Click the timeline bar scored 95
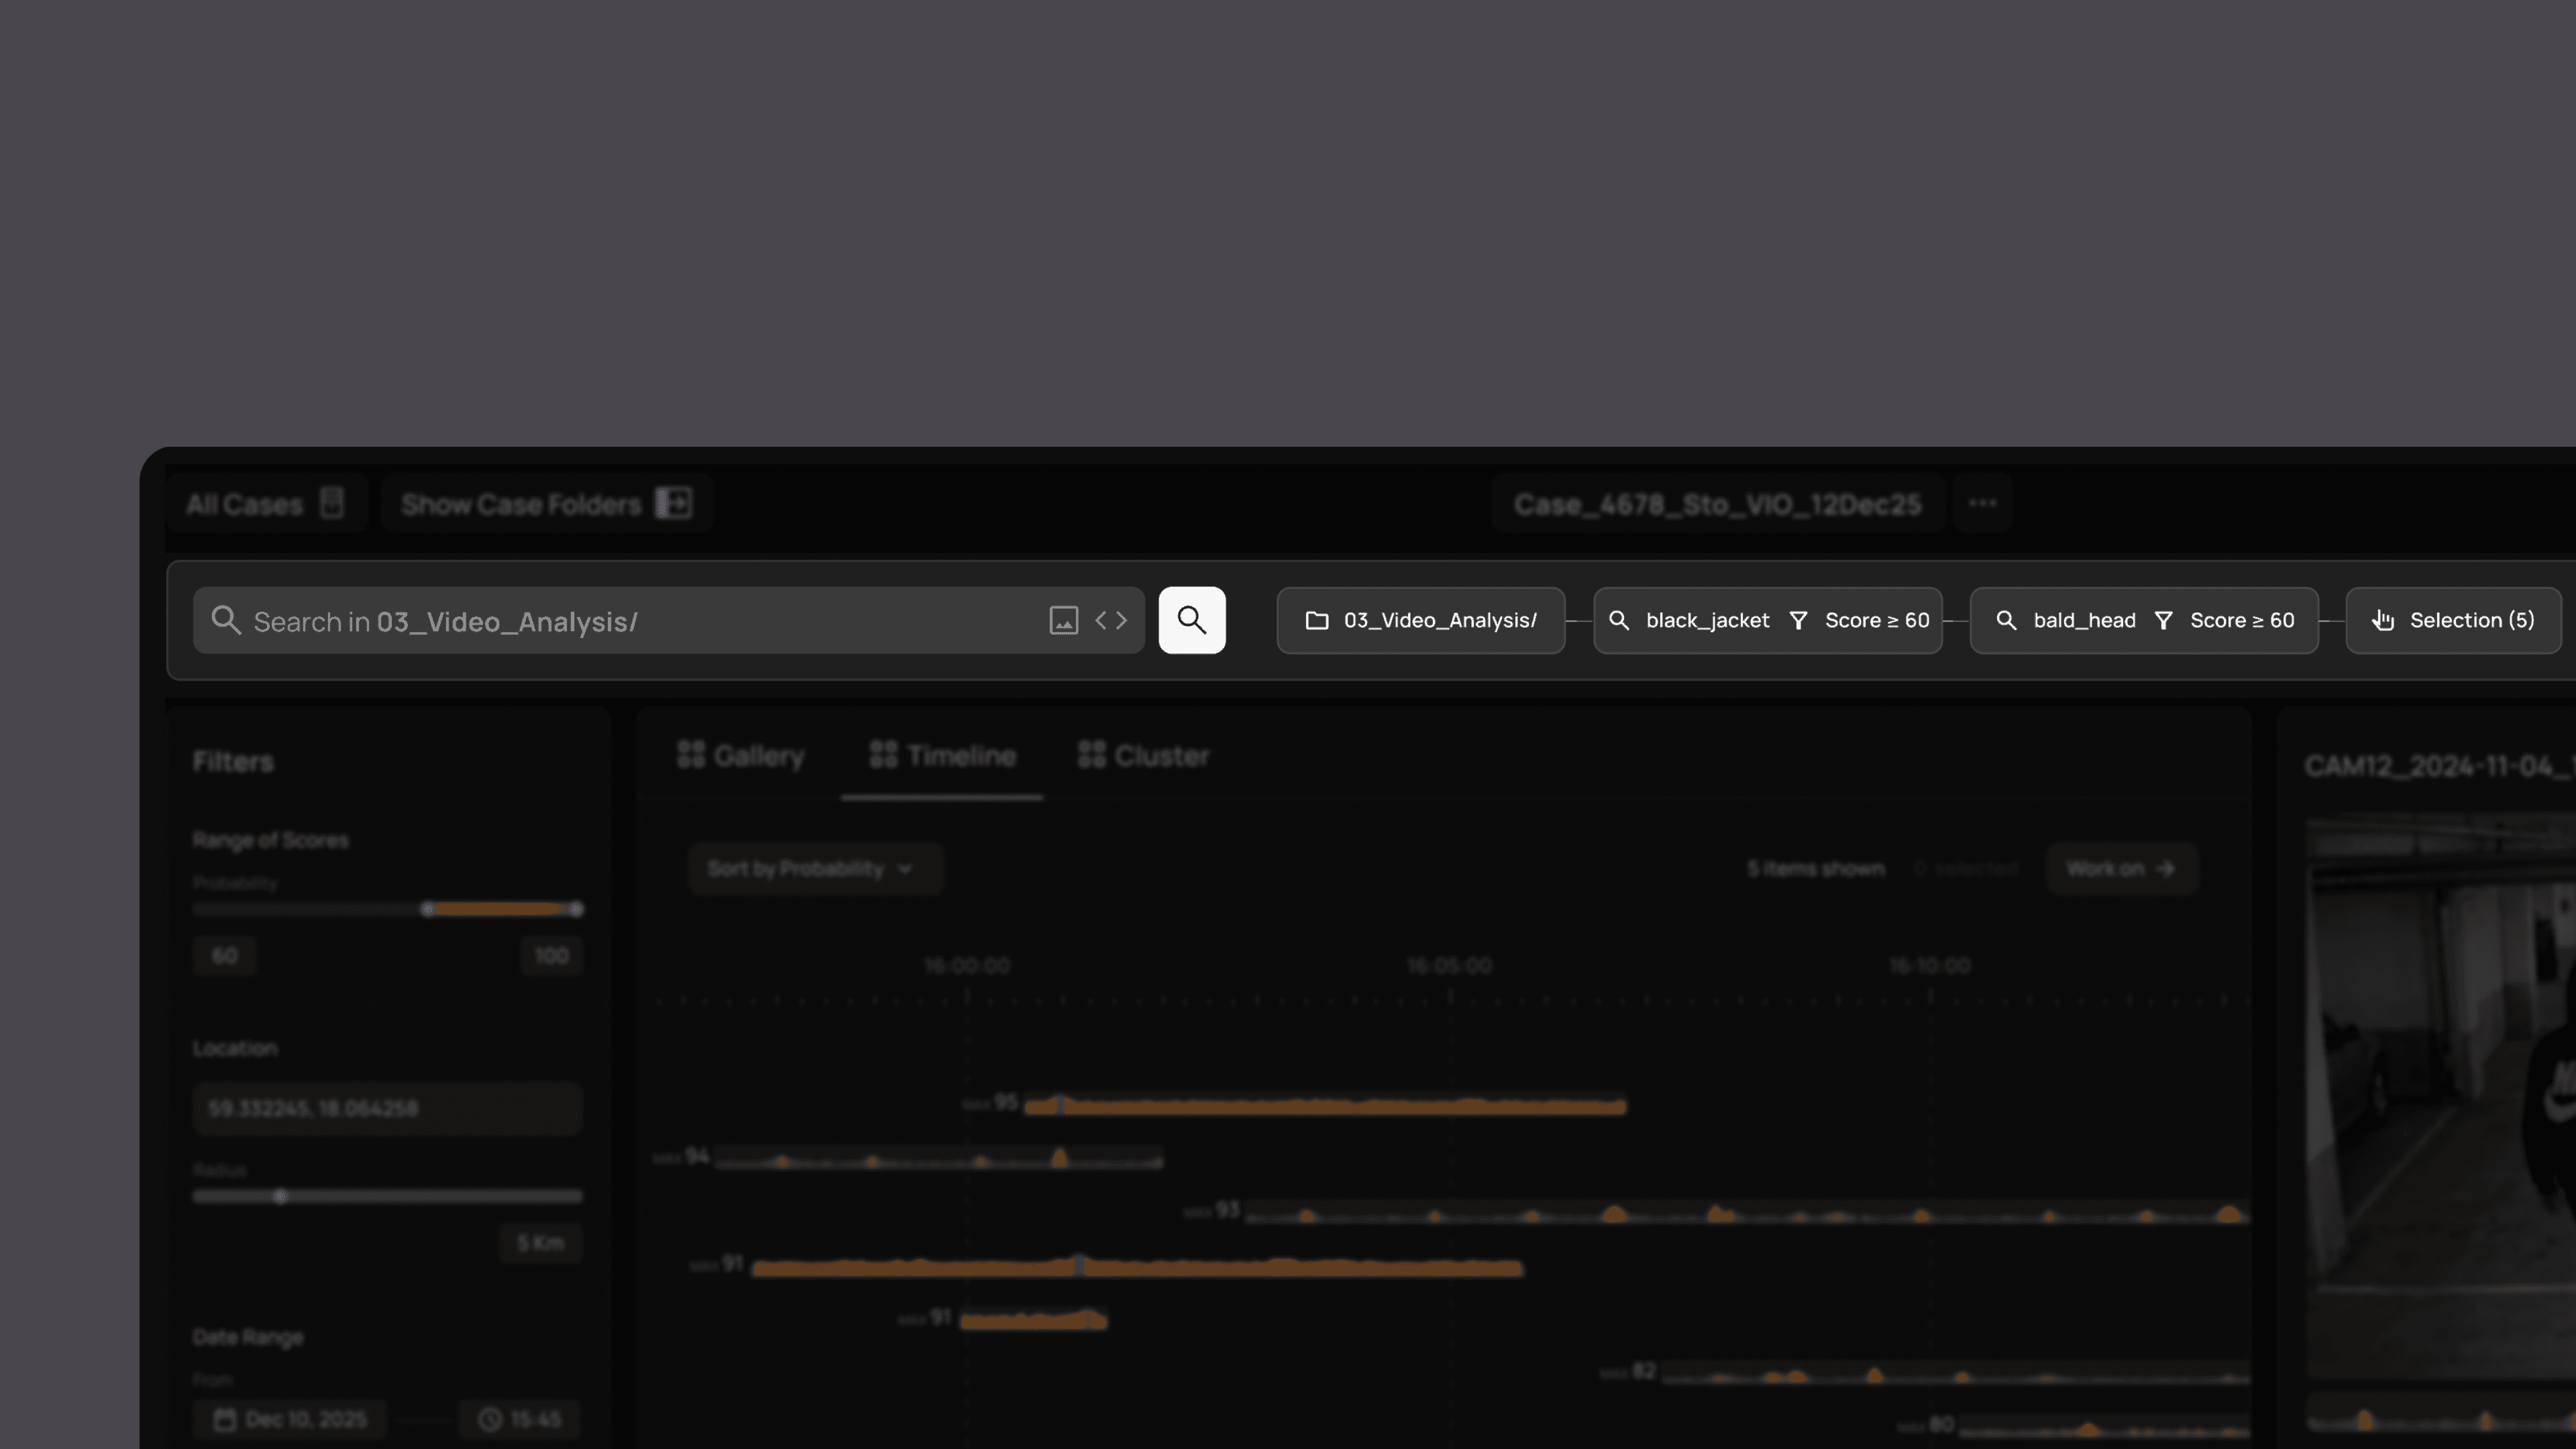This screenshot has width=2576, height=1449. (1324, 1106)
